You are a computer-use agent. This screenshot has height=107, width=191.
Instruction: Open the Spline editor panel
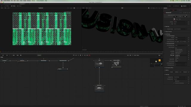[169, 6]
